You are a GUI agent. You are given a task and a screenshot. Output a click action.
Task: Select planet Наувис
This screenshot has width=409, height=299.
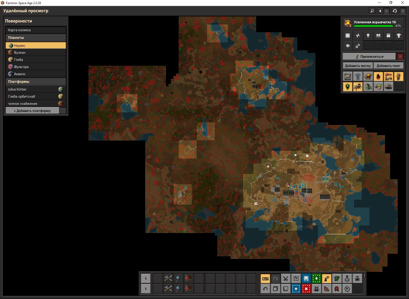[x=36, y=45]
